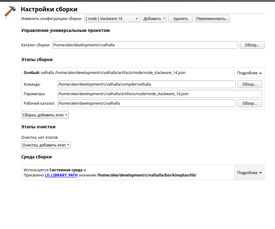Click the /home/alex/development/c/valhalla/bin/kinoplan/lib/ value

point(147,175)
